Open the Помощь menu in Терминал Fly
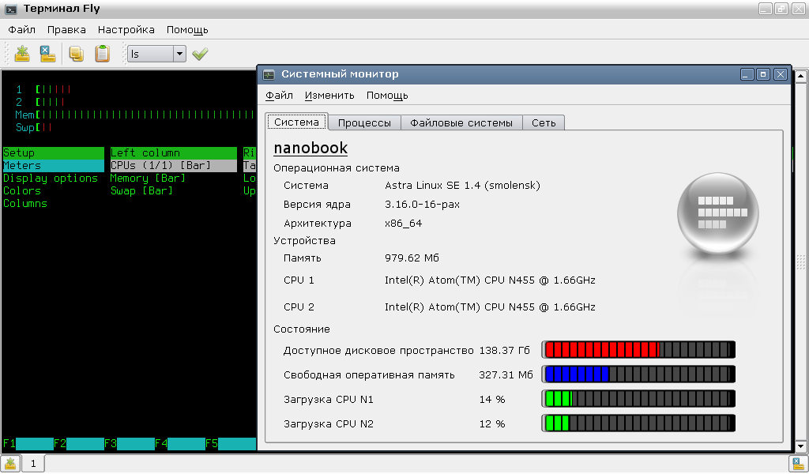 [x=187, y=30]
